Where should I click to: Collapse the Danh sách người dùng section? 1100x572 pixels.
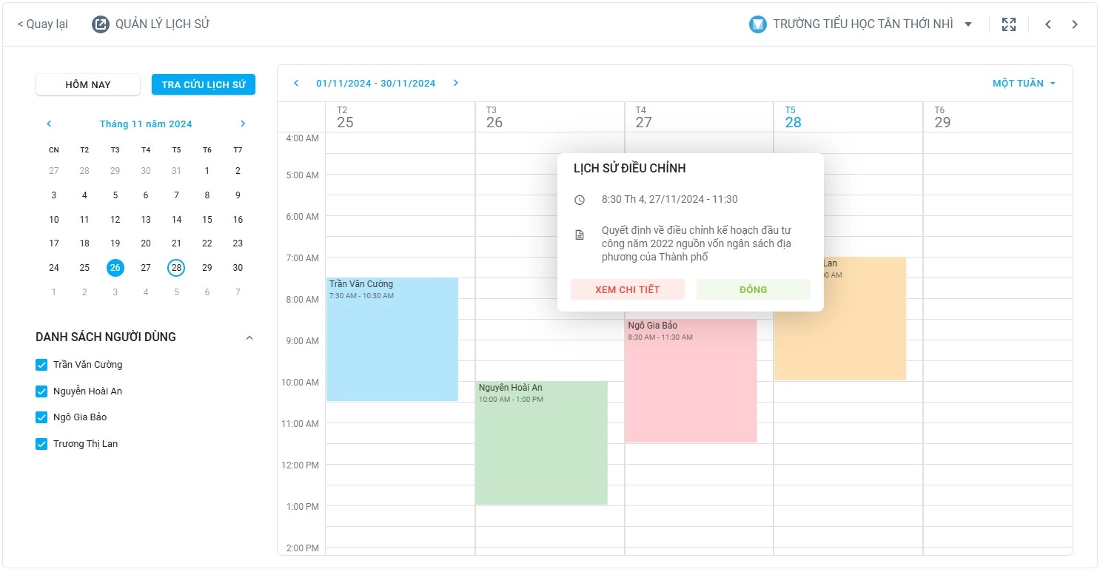249,337
